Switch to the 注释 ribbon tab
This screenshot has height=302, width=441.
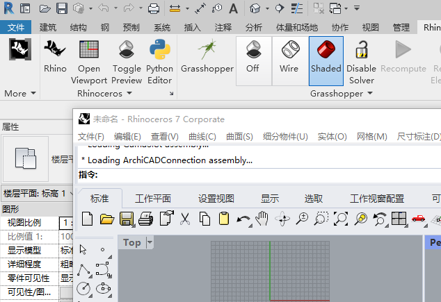click(223, 27)
